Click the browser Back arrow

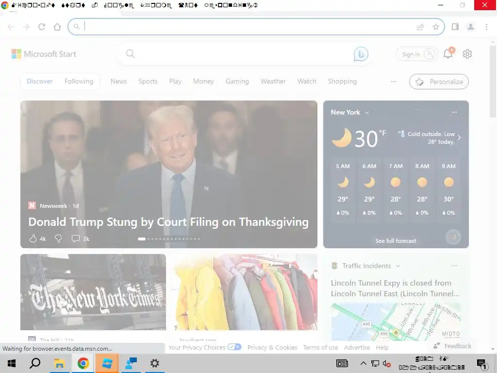11,27
